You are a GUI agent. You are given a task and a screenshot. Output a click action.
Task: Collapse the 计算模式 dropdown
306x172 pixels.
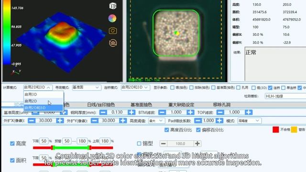[x=38, y=87]
